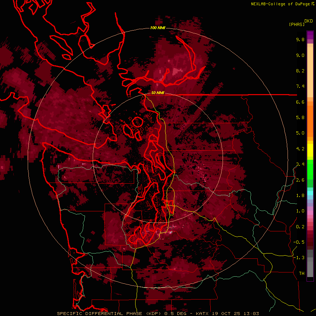316x316 pixels.
Task: Click the 0.2 value on color scale
Action: [x=300, y=227]
